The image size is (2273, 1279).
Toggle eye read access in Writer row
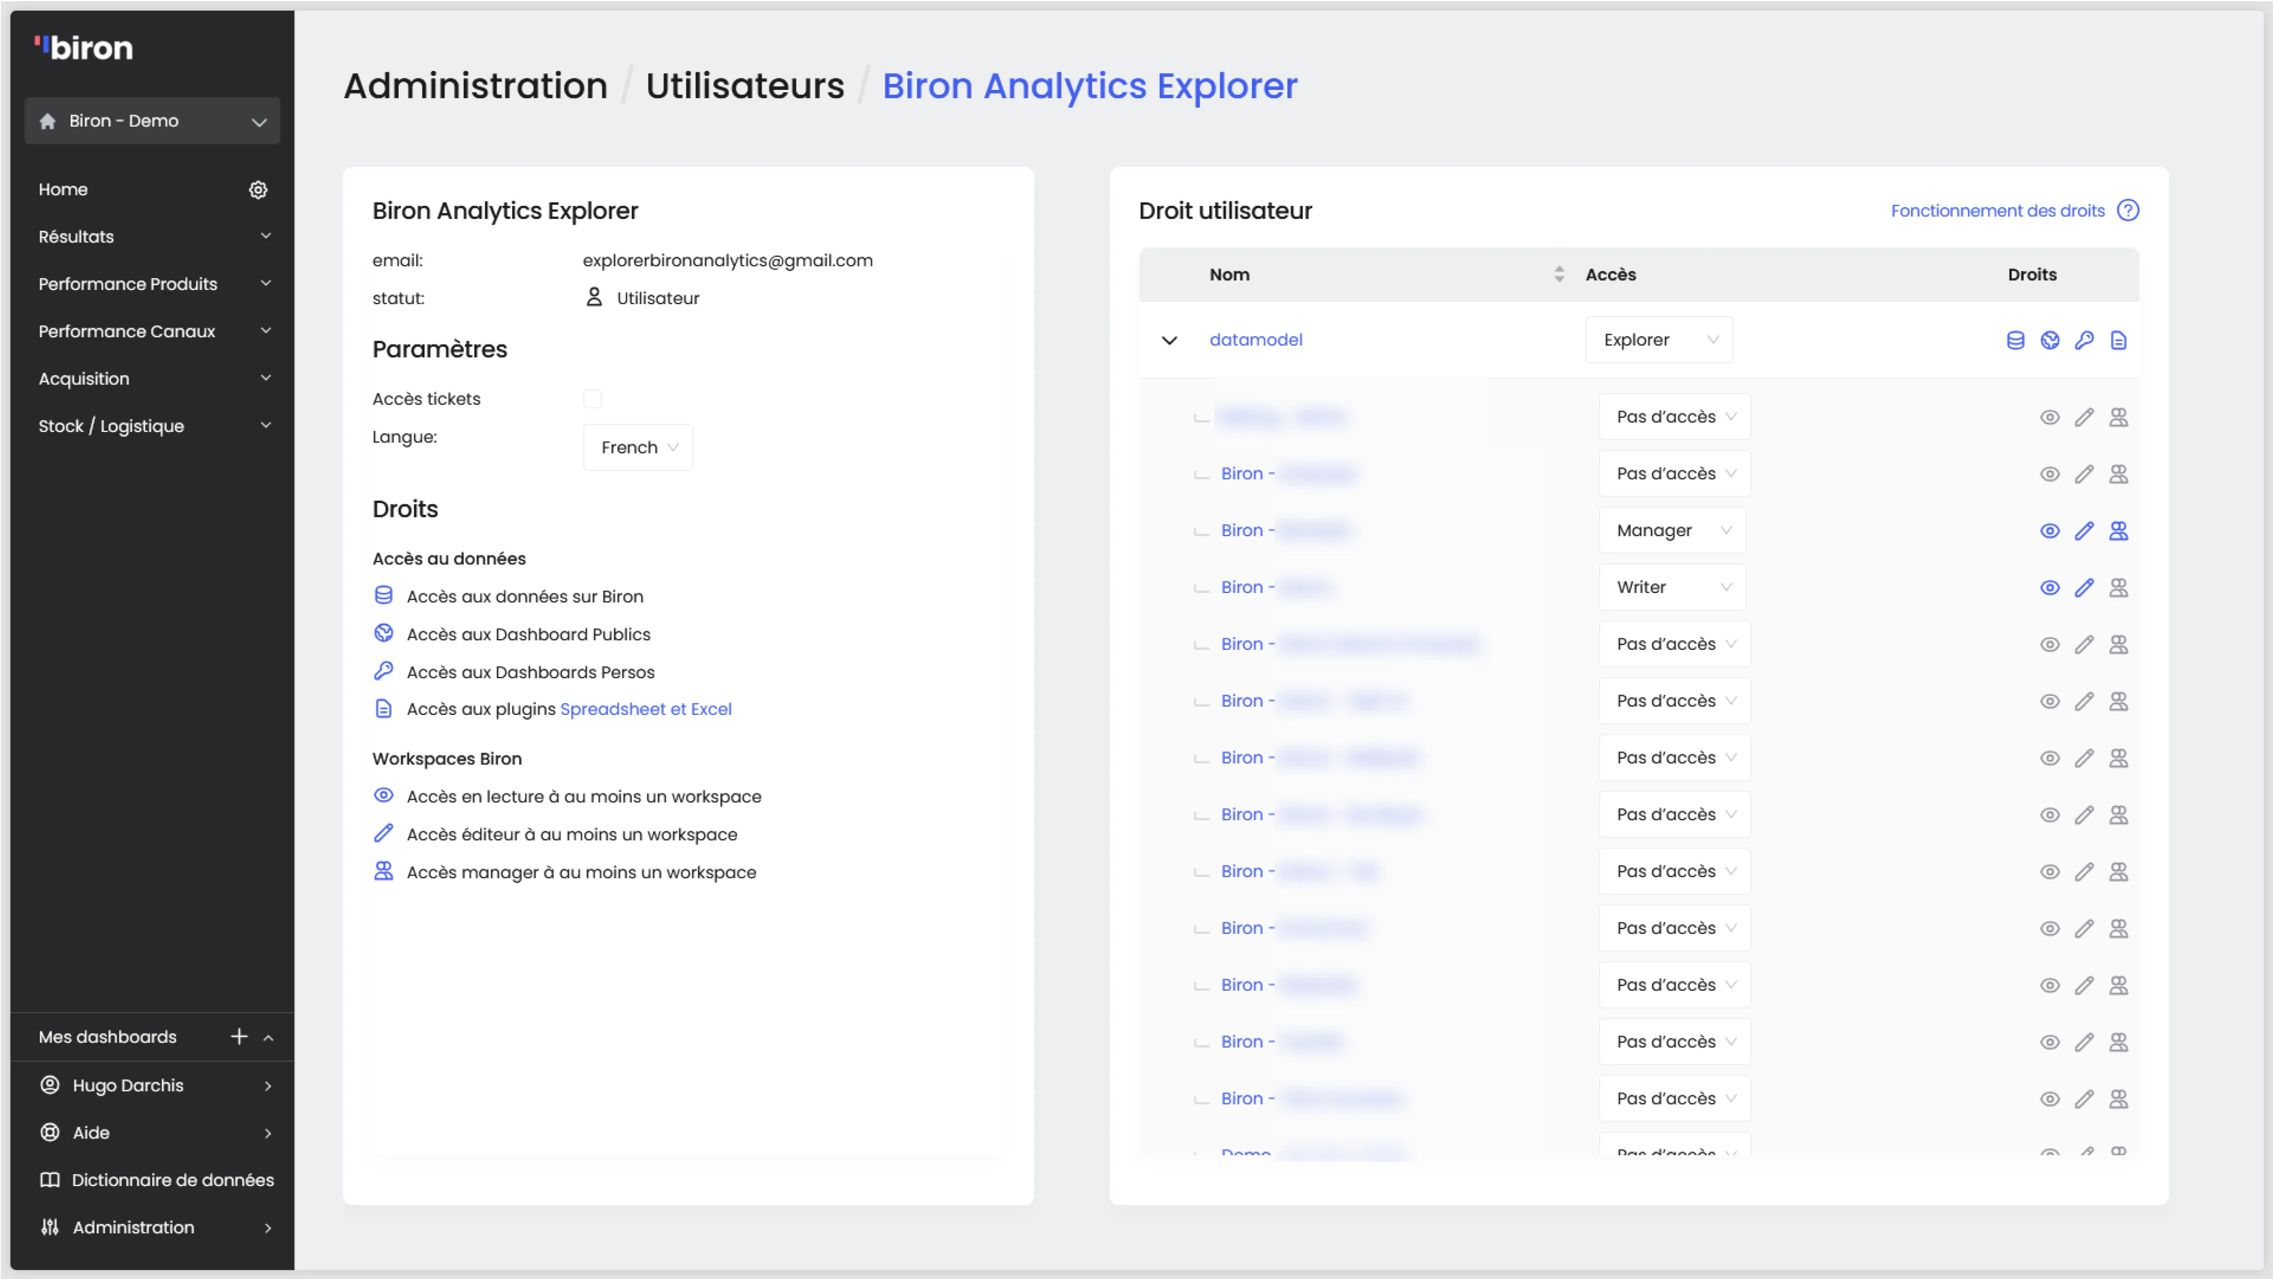2050,588
